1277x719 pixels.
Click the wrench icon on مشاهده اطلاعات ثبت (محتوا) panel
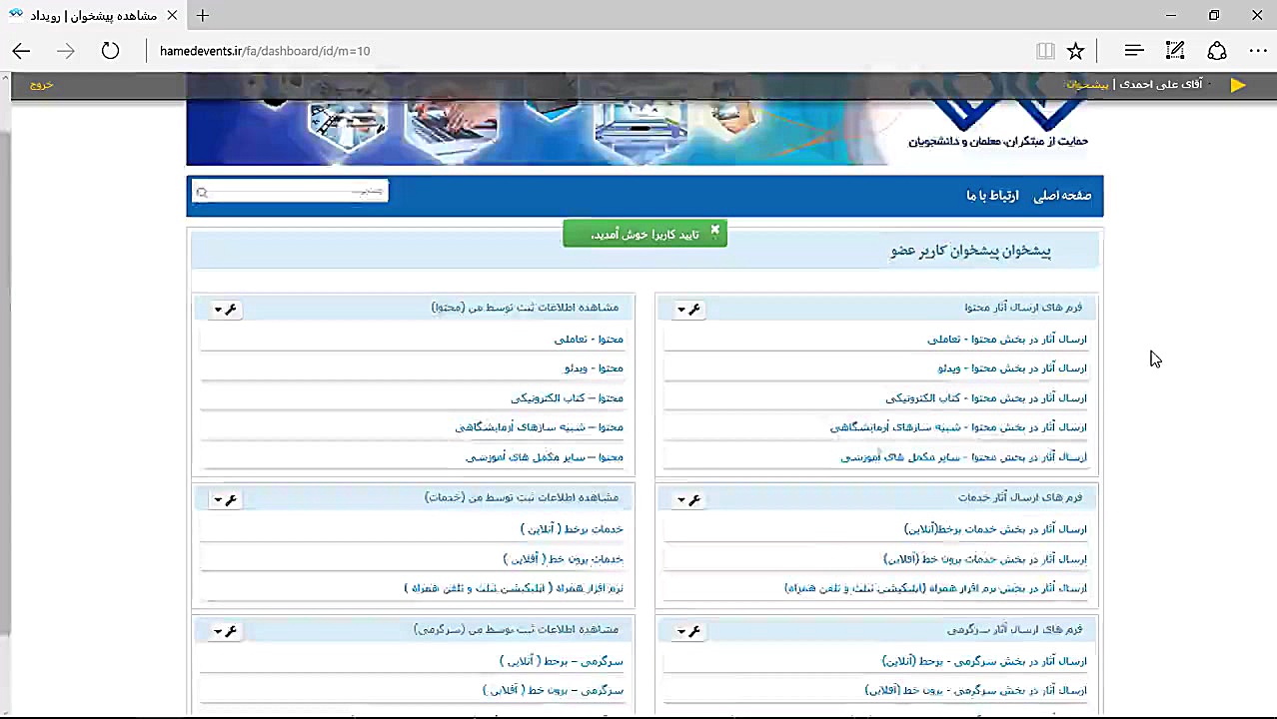point(231,310)
